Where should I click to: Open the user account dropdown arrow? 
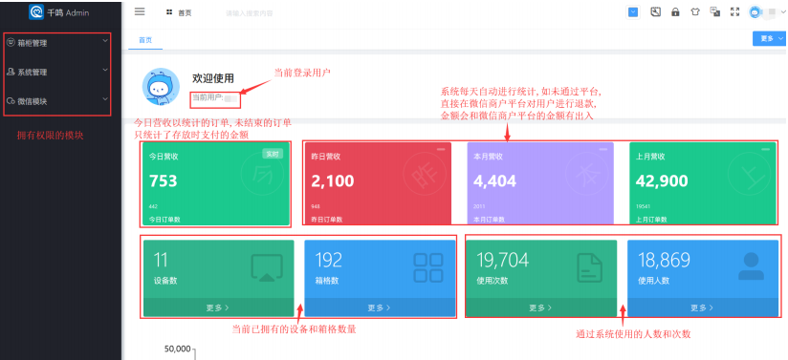[783, 11]
